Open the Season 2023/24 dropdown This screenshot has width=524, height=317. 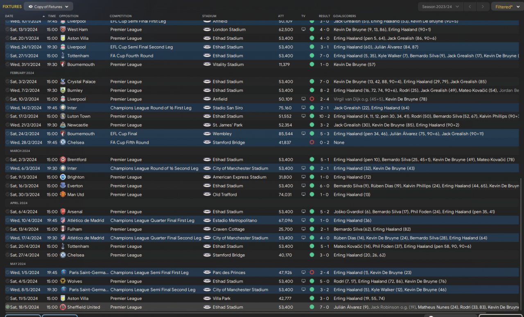pos(440,7)
